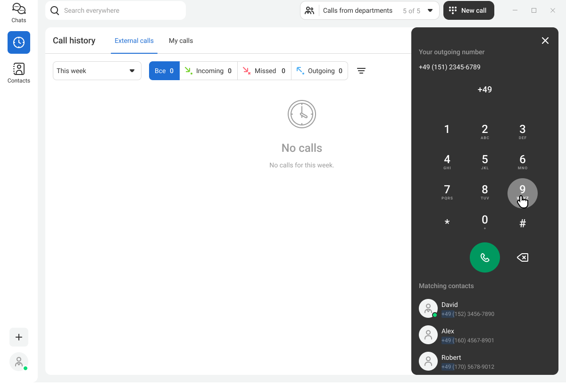This screenshot has height=389, width=566.
Task: Switch to My calls tab
Action: [181, 41]
